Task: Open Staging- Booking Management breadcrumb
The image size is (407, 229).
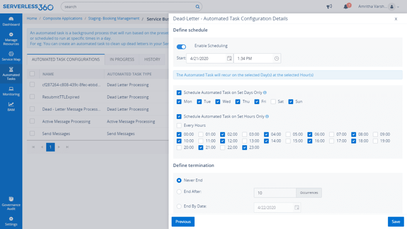Action: [114, 19]
